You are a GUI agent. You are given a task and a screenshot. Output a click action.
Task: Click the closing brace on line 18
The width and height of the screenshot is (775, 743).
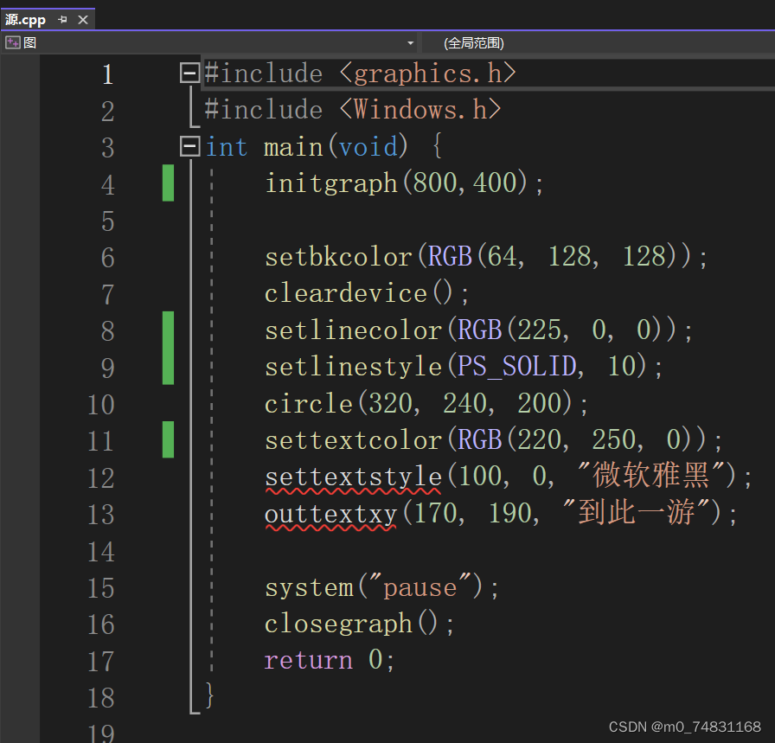click(209, 695)
